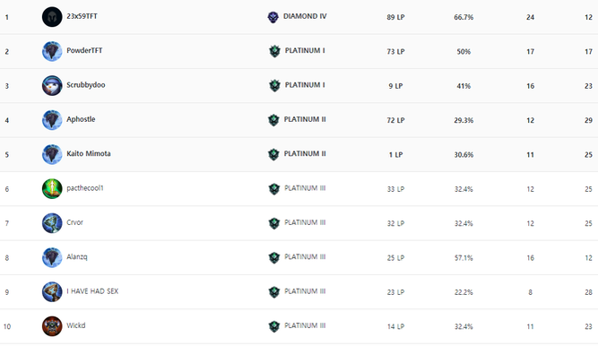
Task: Select the rank 3 Scrubbydoo row's 9 LP value
Action: coord(395,86)
